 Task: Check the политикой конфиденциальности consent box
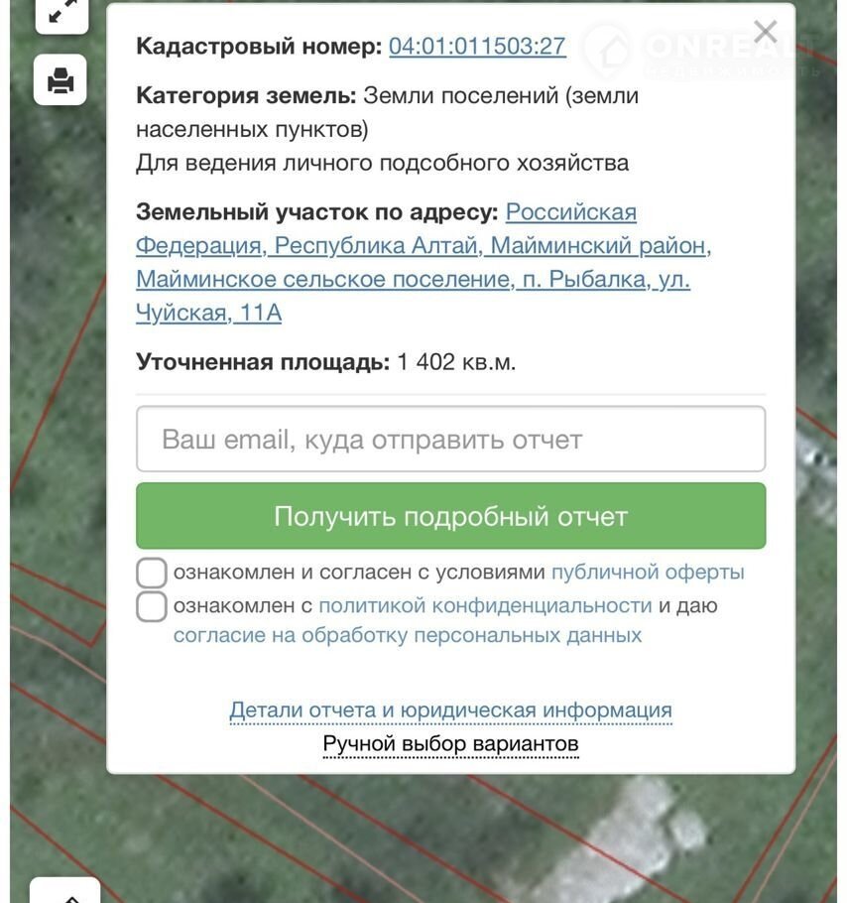pyautogui.click(x=152, y=606)
